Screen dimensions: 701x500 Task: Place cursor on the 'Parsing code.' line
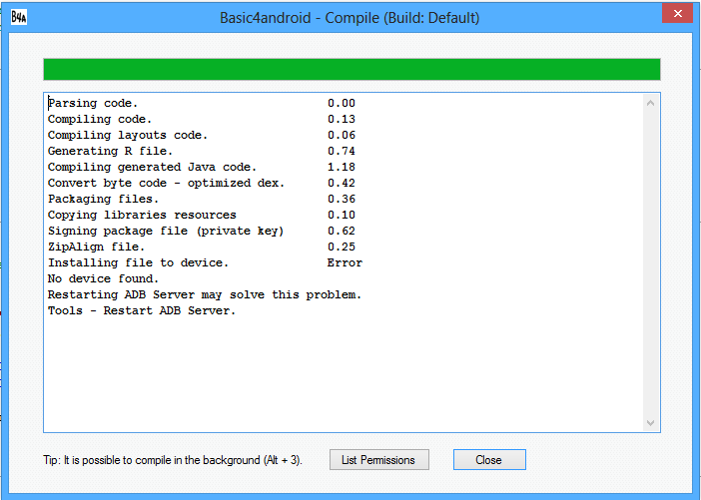[93, 103]
